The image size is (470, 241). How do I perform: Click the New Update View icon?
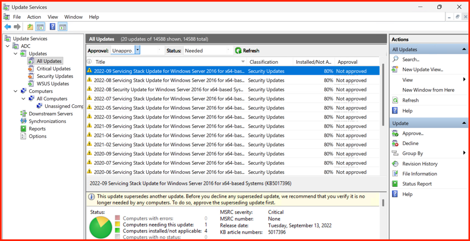(395, 70)
